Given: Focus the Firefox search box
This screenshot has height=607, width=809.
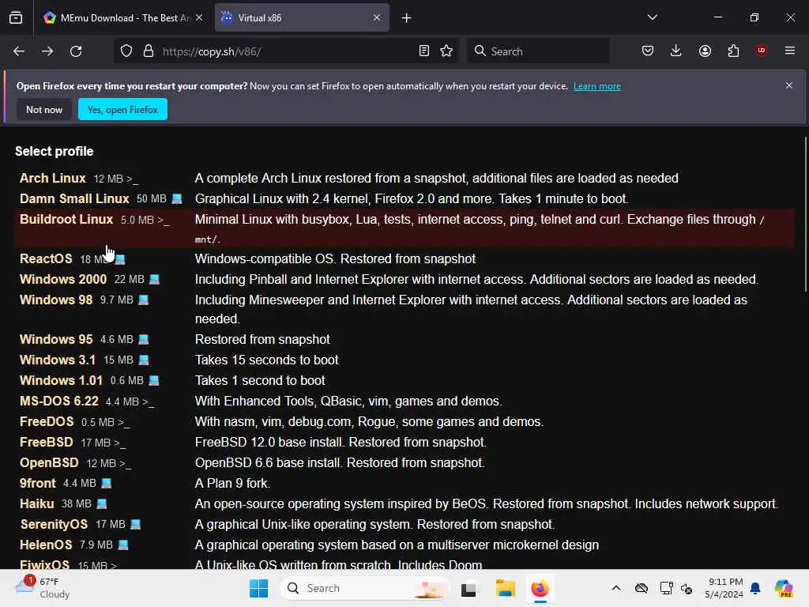Looking at the screenshot, I should tap(538, 51).
